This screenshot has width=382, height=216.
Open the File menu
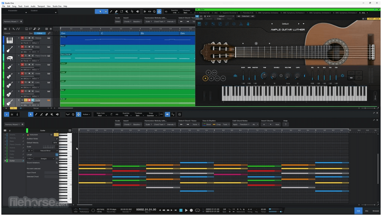tap(4, 6)
